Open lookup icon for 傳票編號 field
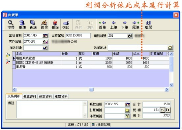182x130 pixels. (x=128, y=116)
